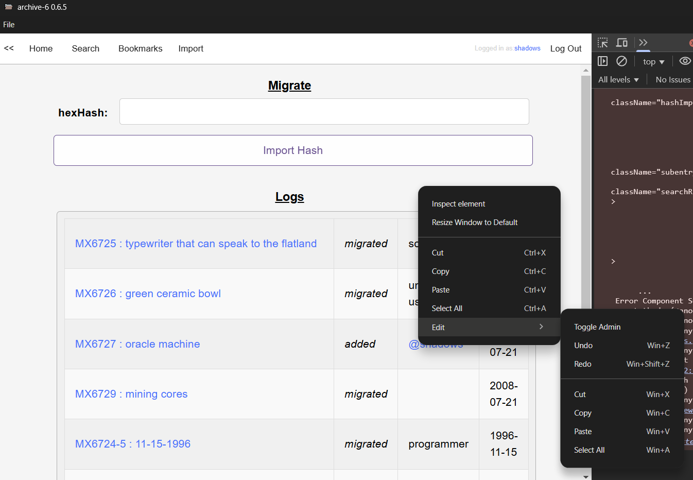The width and height of the screenshot is (693, 480).
Task: Switch to the Bookmarks section
Action: (140, 48)
